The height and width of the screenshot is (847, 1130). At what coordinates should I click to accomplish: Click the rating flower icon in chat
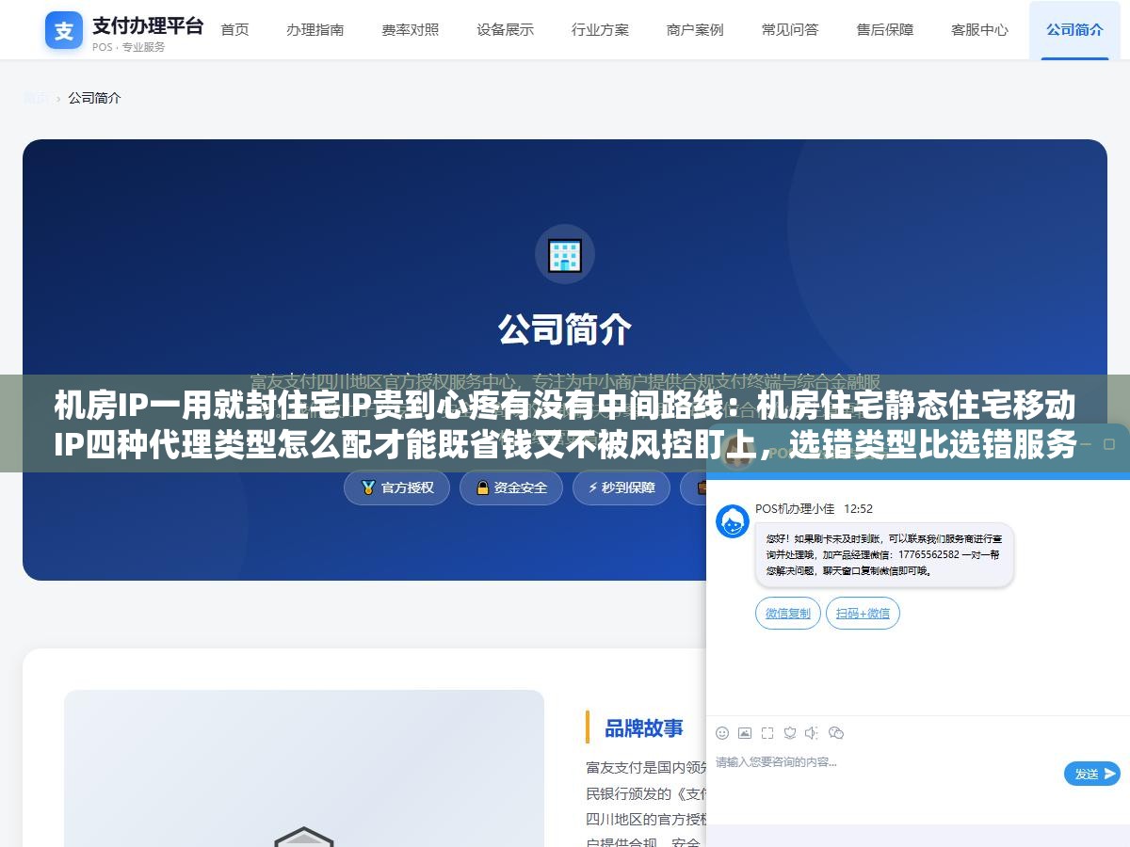[x=790, y=733]
